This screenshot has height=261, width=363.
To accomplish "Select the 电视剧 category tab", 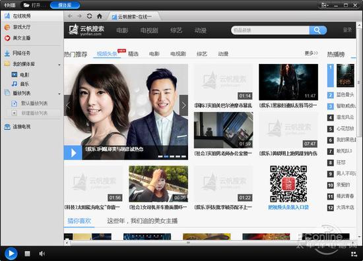I will click(178, 54).
